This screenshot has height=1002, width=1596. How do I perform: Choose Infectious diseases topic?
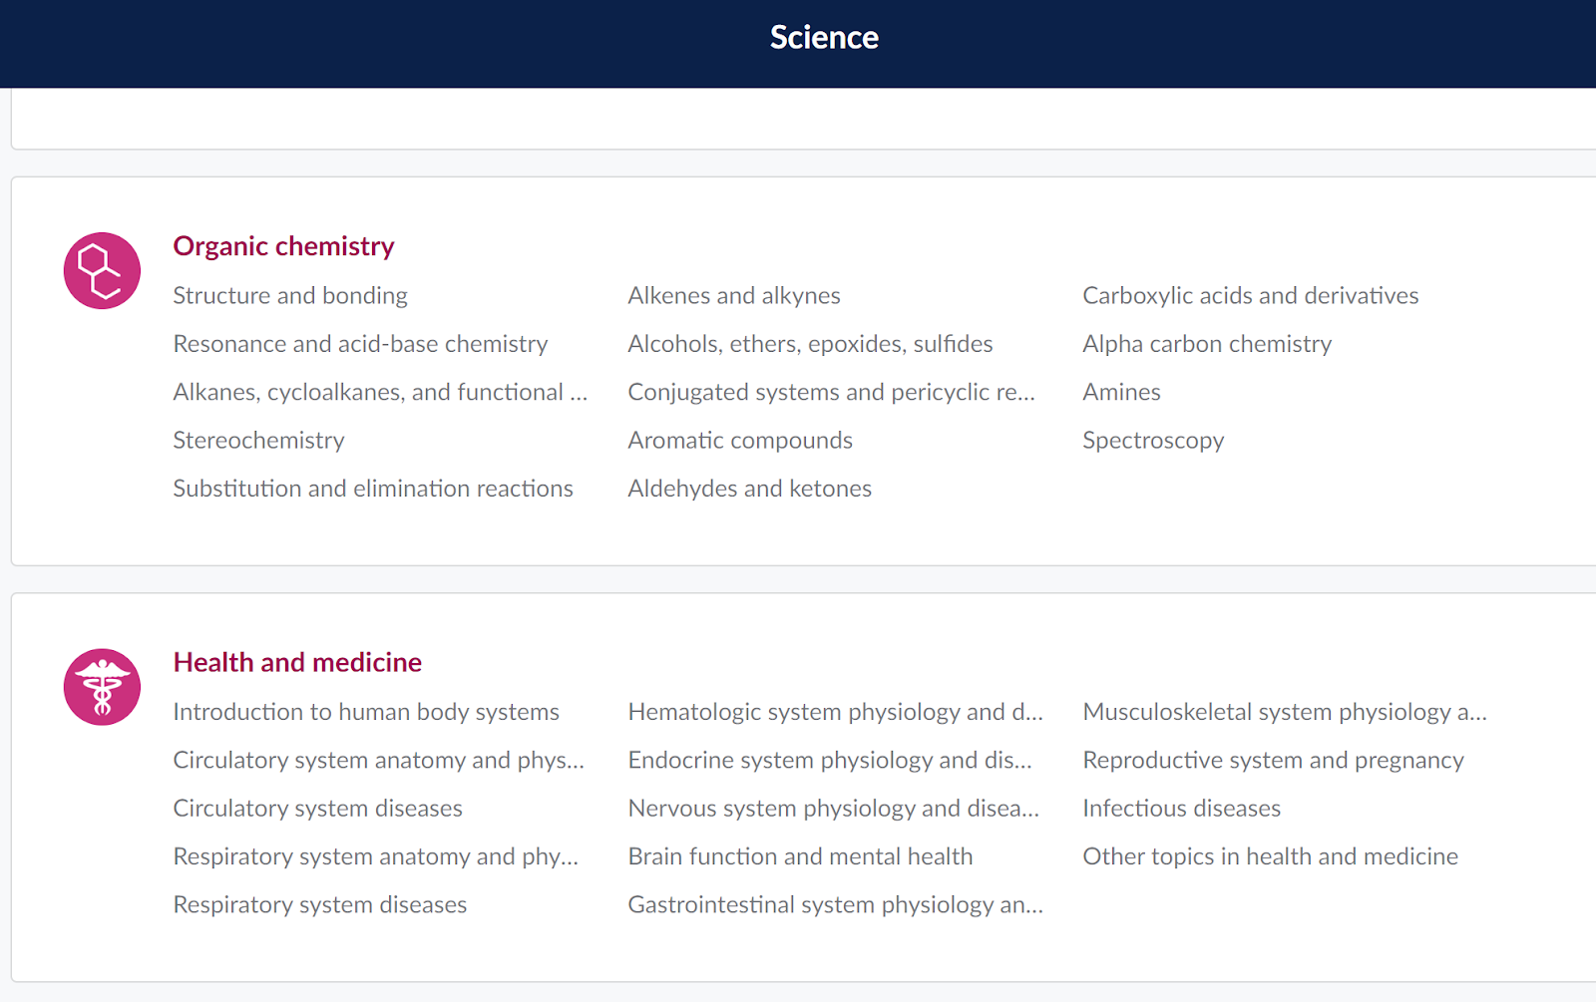pos(1182,809)
